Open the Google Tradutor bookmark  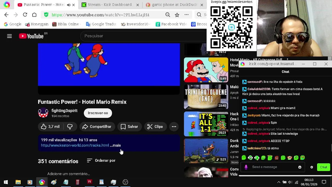tap(101, 24)
